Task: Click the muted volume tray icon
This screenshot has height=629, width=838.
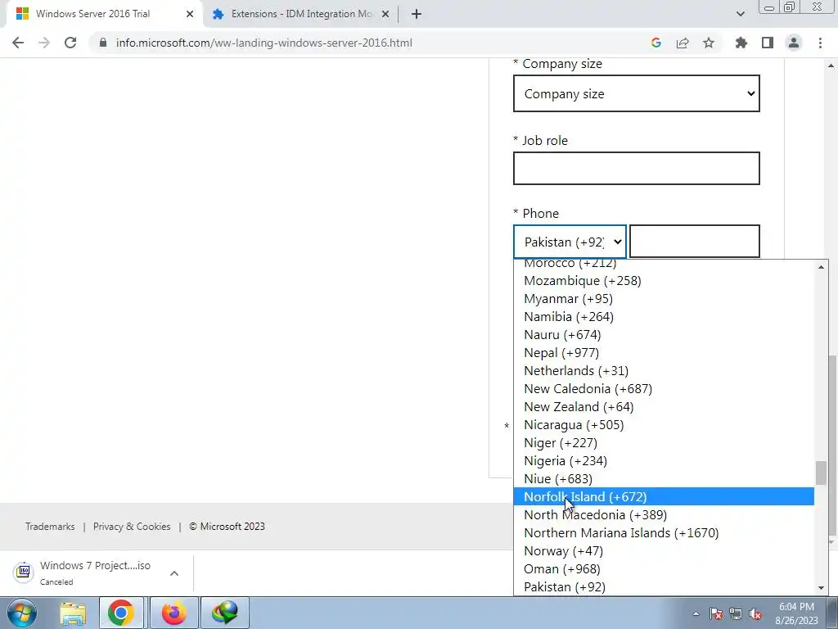Action: (x=755, y=613)
